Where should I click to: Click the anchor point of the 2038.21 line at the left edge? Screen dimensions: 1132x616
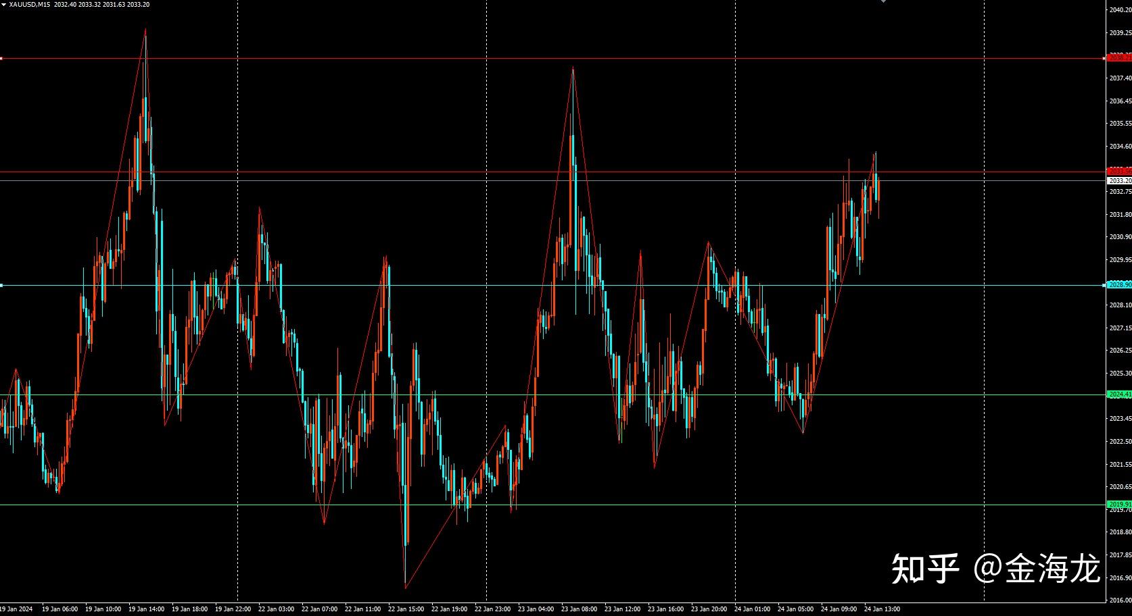click(x=1, y=59)
